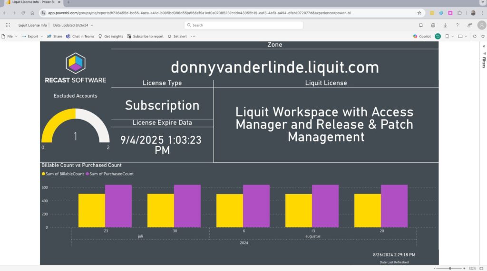The width and height of the screenshot is (487, 271).
Task: Expand the File menu
Action: point(10,36)
